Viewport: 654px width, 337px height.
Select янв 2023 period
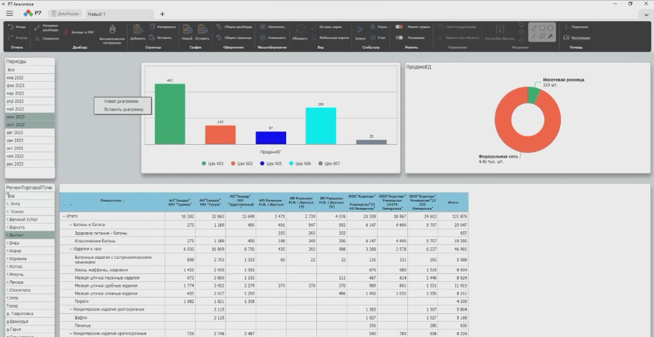(x=30, y=78)
